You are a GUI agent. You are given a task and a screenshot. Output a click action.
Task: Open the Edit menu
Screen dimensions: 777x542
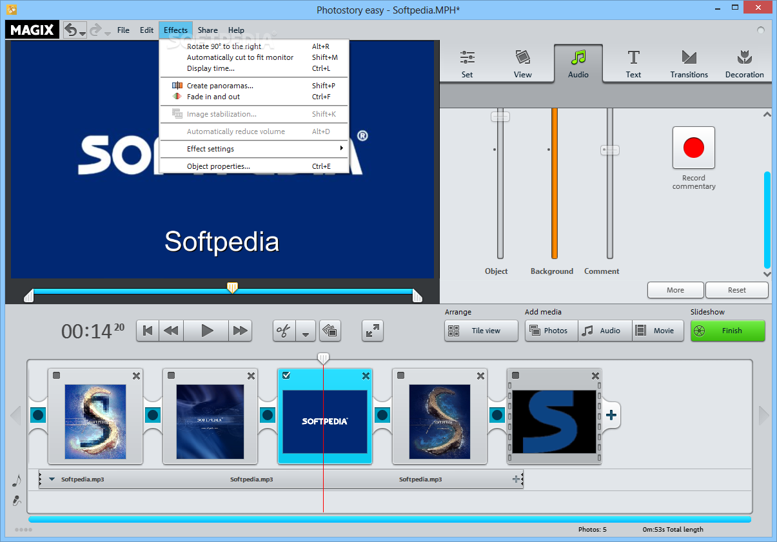click(146, 30)
